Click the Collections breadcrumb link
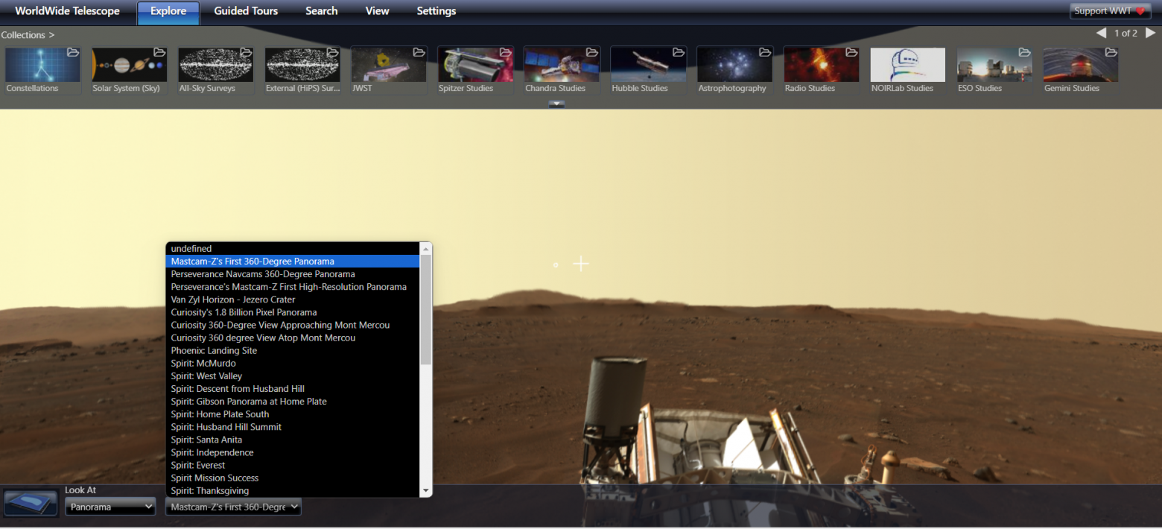The height and width of the screenshot is (529, 1162). 28,35
